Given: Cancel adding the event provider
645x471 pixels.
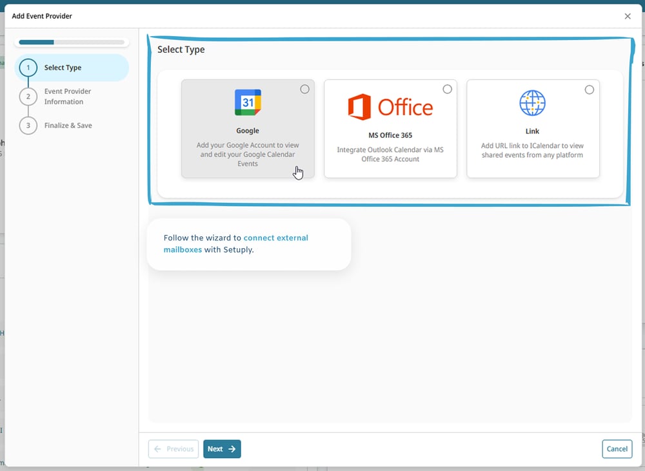Looking at the screenshot, I should [617, 449].
